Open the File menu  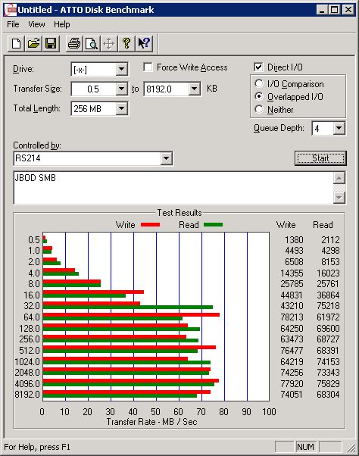(x=13, y=24)
